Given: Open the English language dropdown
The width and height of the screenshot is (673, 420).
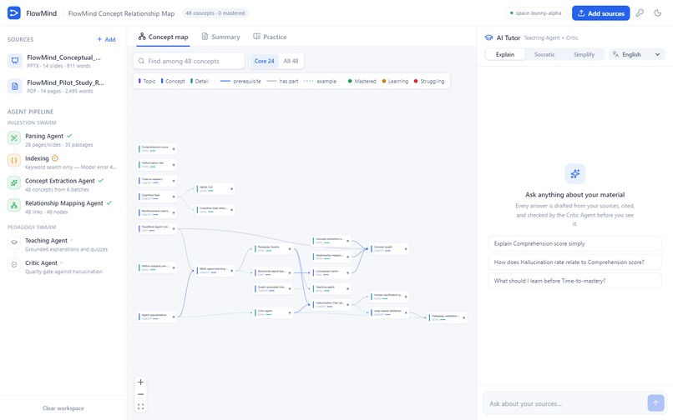Looking at the screenshot, I should pos(636,54).
